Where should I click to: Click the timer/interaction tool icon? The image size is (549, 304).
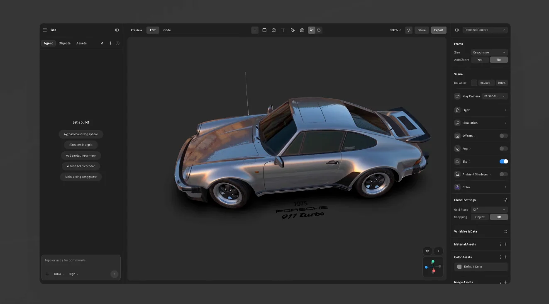tap(319, 30)
